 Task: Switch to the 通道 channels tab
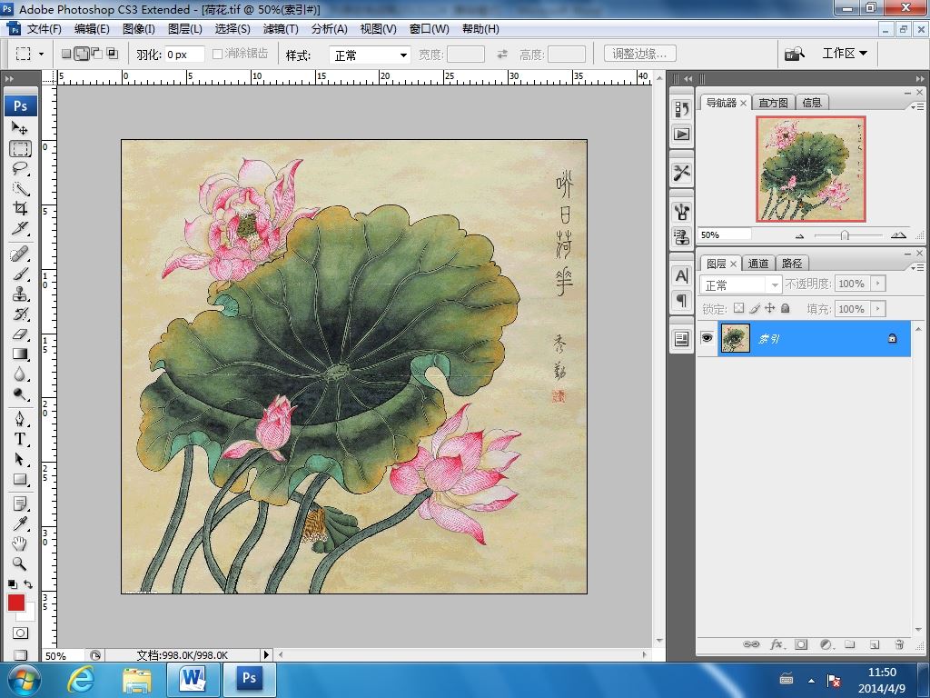758,264
